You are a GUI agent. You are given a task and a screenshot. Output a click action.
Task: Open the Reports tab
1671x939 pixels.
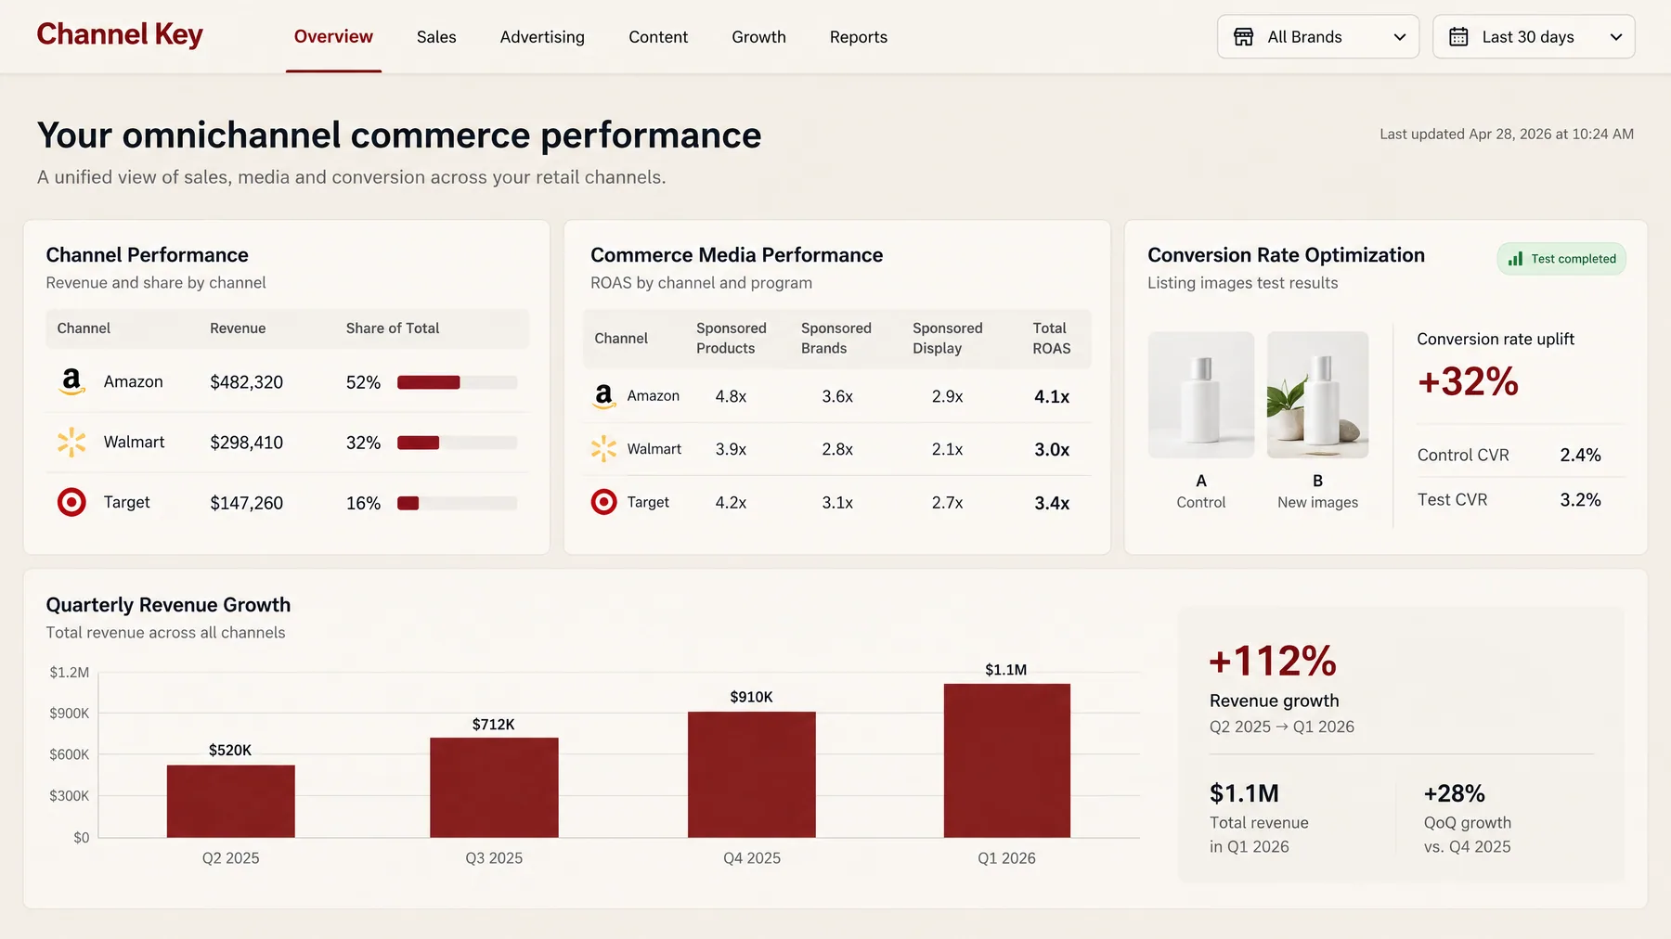coord(859,37)
